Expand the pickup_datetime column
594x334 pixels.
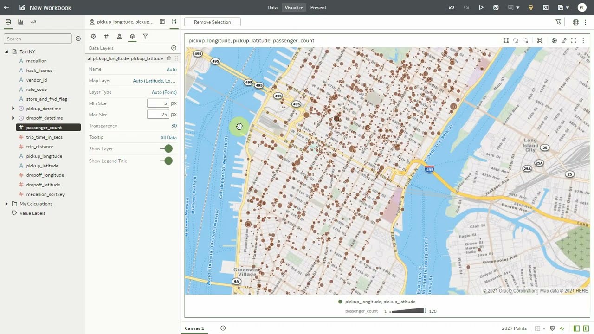pyautogui.click(x=13, y=109)
